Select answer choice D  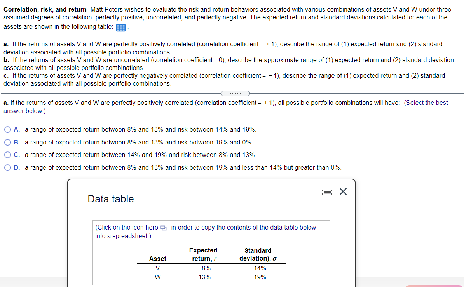tap(7, 167)
